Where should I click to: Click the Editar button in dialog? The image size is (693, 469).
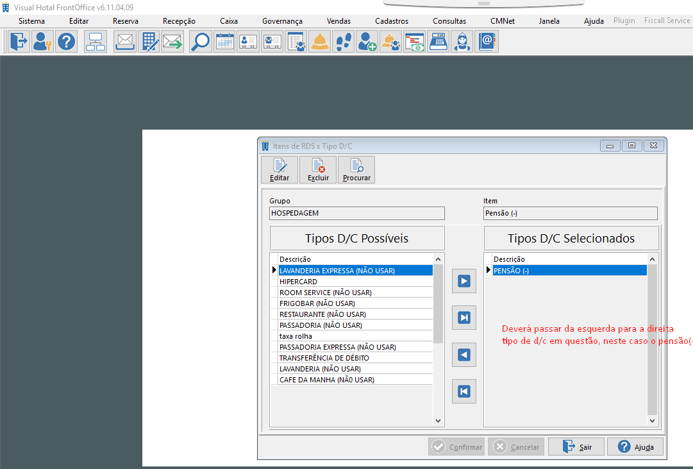pyautogui.click(x=280, y=170)
